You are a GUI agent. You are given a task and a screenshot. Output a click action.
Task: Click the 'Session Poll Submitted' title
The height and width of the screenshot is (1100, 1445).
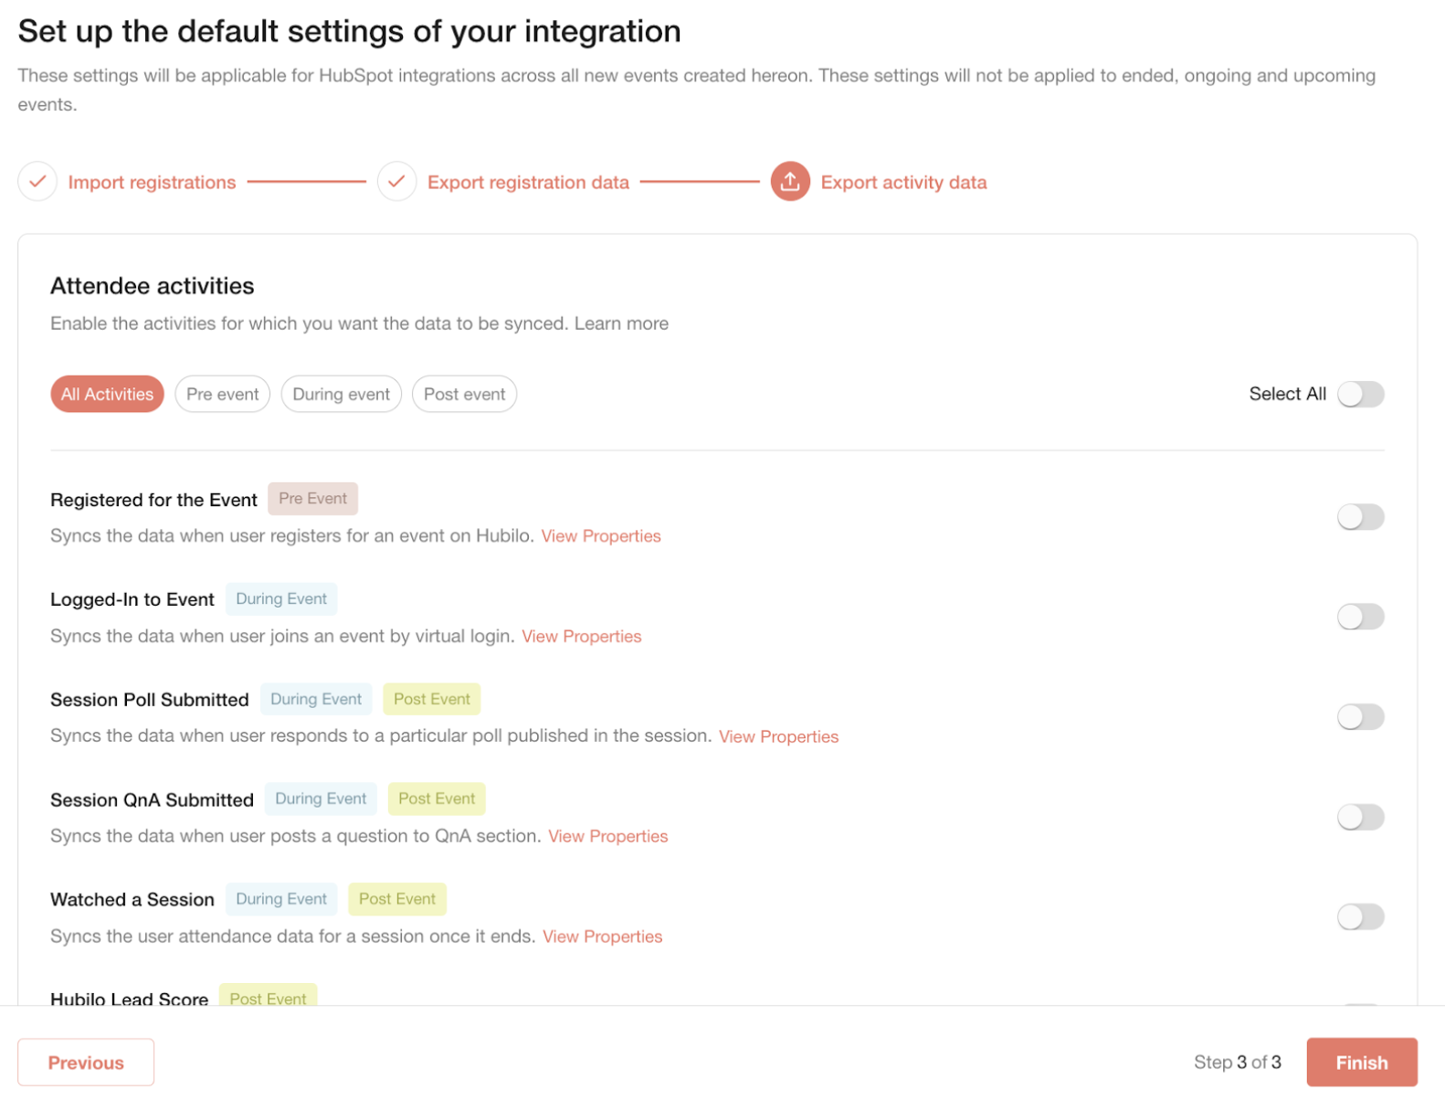(150, 701)
